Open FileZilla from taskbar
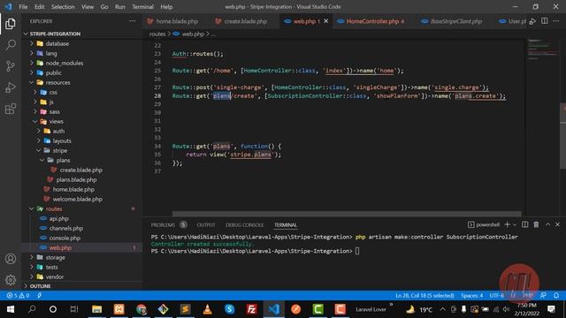 pyautogui.click(x=251, y=309)
